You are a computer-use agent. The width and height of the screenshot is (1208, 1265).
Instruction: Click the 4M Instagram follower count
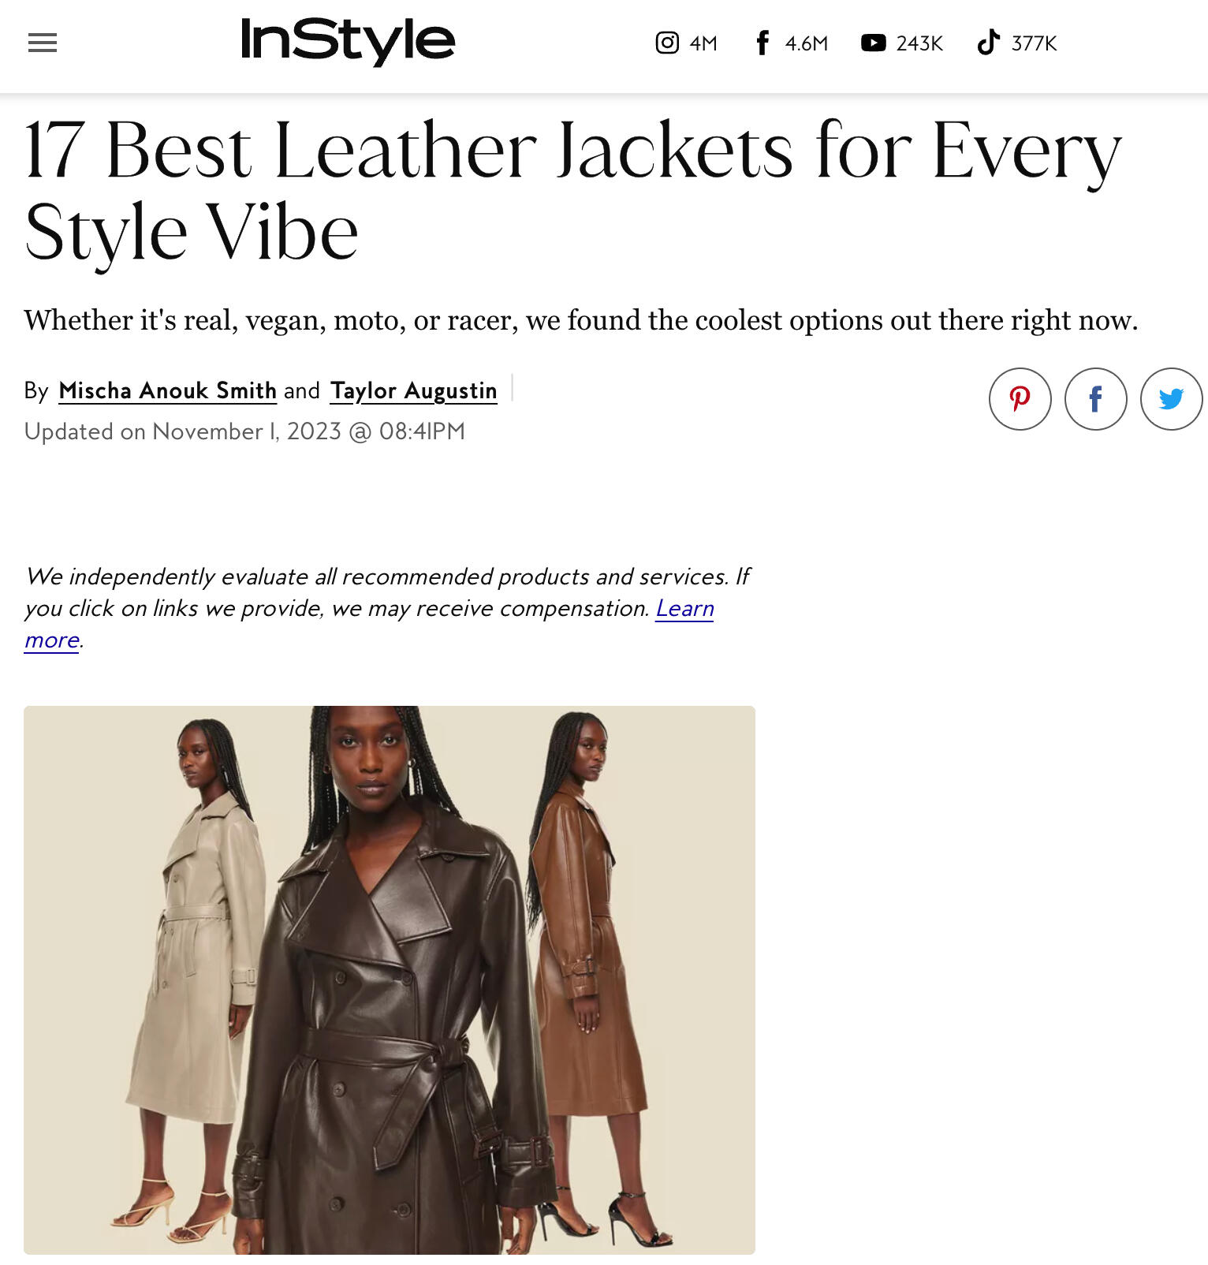(x=703, y=43)
